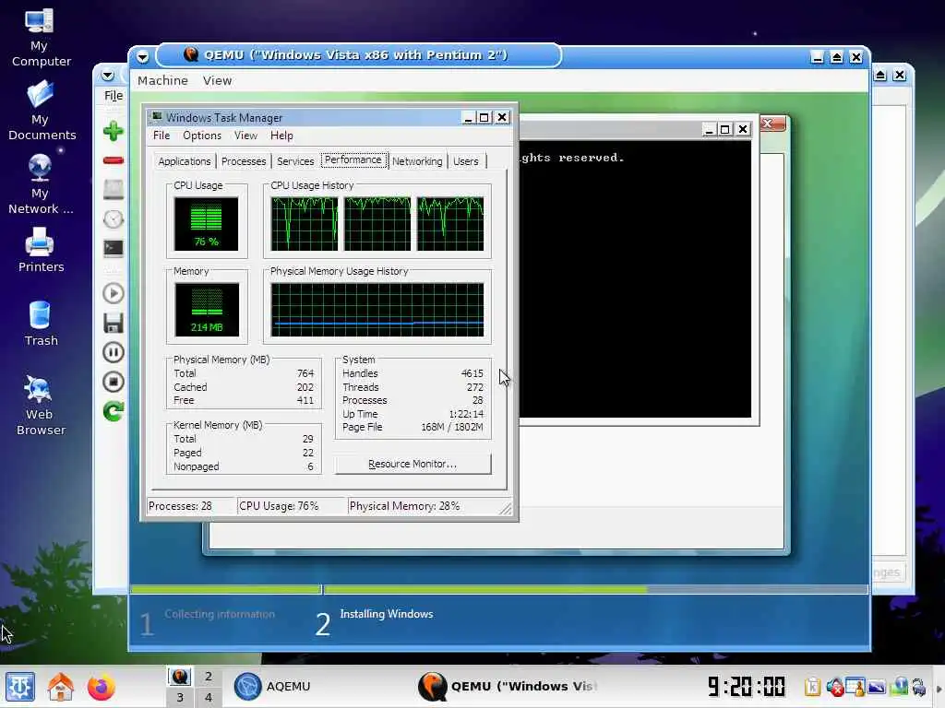
Task: Click the CPU Usage 76 % meter
Action: 206,223
